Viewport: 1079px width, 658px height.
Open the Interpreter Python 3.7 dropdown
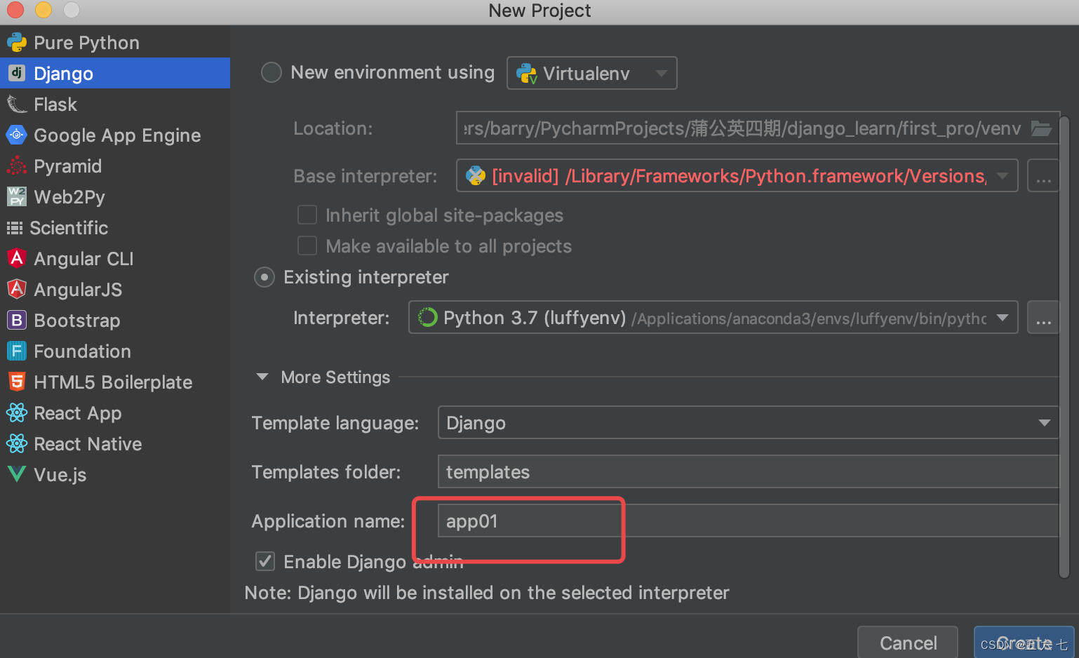point(713,318)
